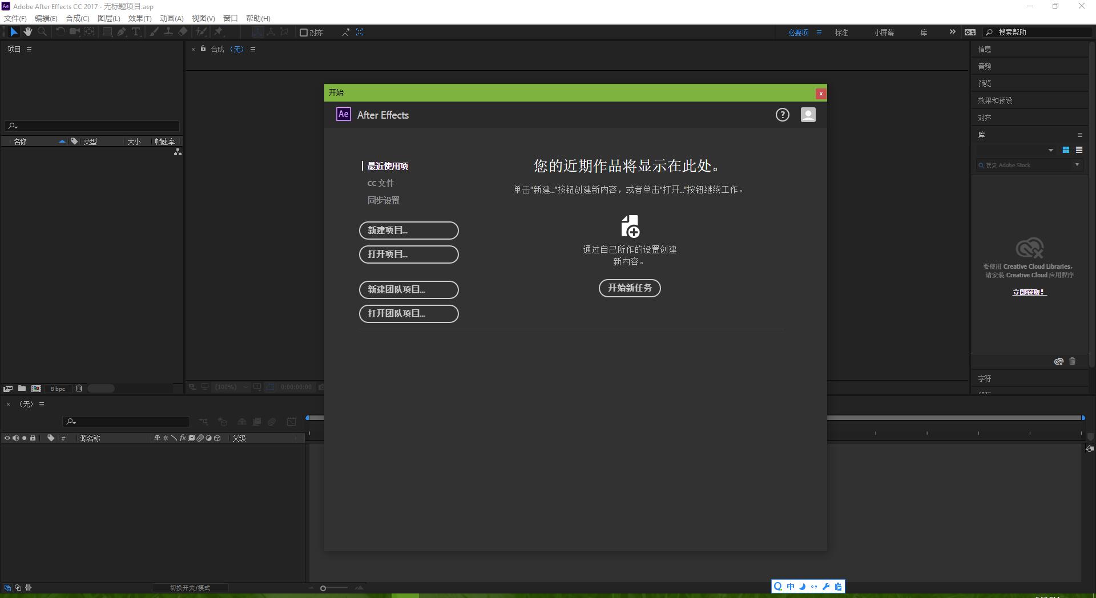Select 同步设置 in Start dialog
Viewport: 1096px width, 598px height.
click(x=384, y=200)
